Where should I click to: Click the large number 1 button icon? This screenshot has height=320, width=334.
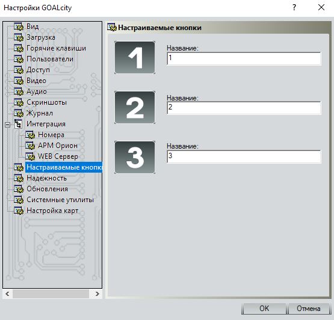click(135, 58)
